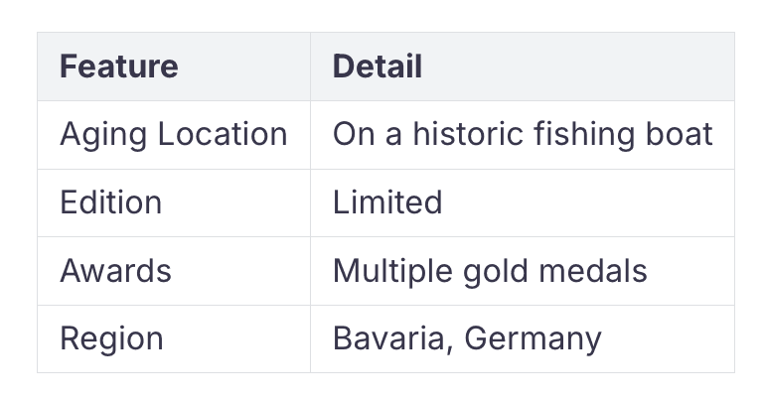This screenshot has height=401, width=763.
Task: Click the word Germany in Region row
Action: pos(533,339)
